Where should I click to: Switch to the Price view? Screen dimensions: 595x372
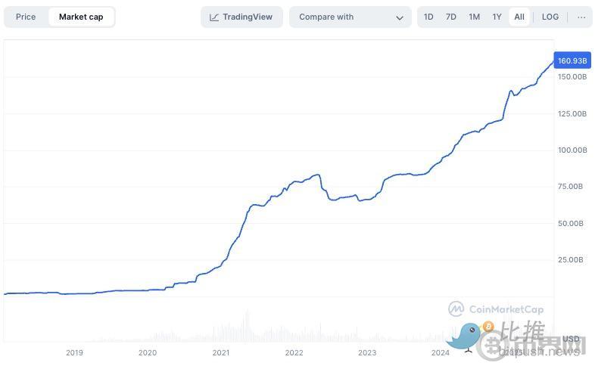26,17
